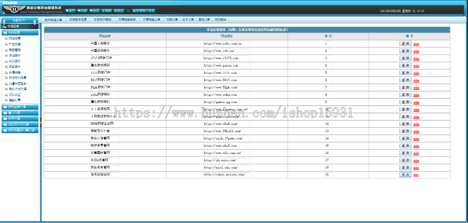Edit the cabal.moliyo.com address field
468x223 pixels.
click(227, 175)
